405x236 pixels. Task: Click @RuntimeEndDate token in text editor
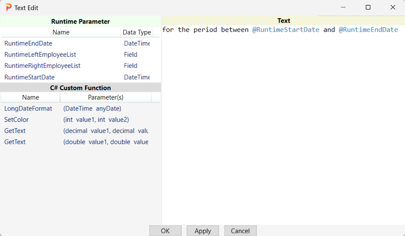368,30
